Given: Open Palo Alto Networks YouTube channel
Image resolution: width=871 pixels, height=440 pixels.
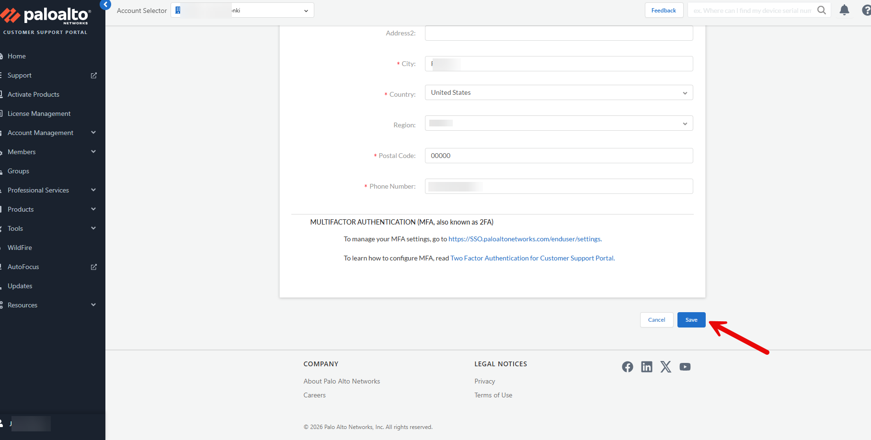Looking at the screenshot, I should pos(685,367).
